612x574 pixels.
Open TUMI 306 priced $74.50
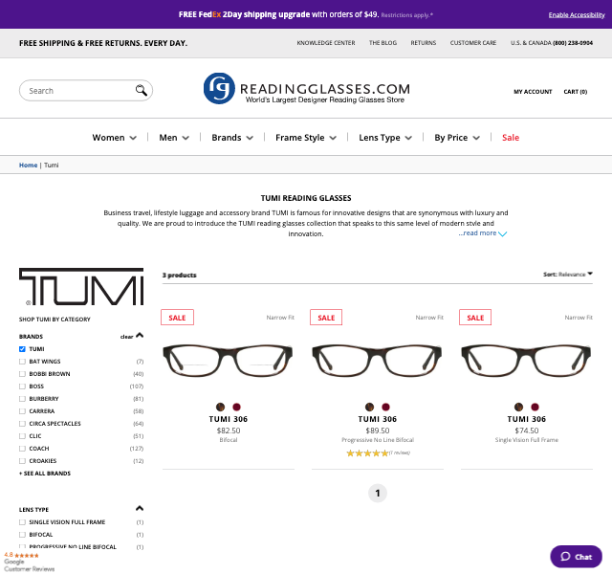[527, 419]
